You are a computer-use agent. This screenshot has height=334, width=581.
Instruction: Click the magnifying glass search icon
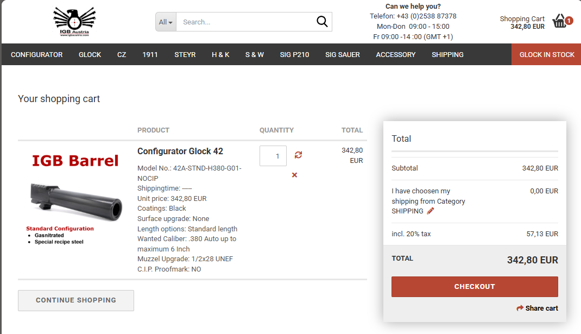322,22
